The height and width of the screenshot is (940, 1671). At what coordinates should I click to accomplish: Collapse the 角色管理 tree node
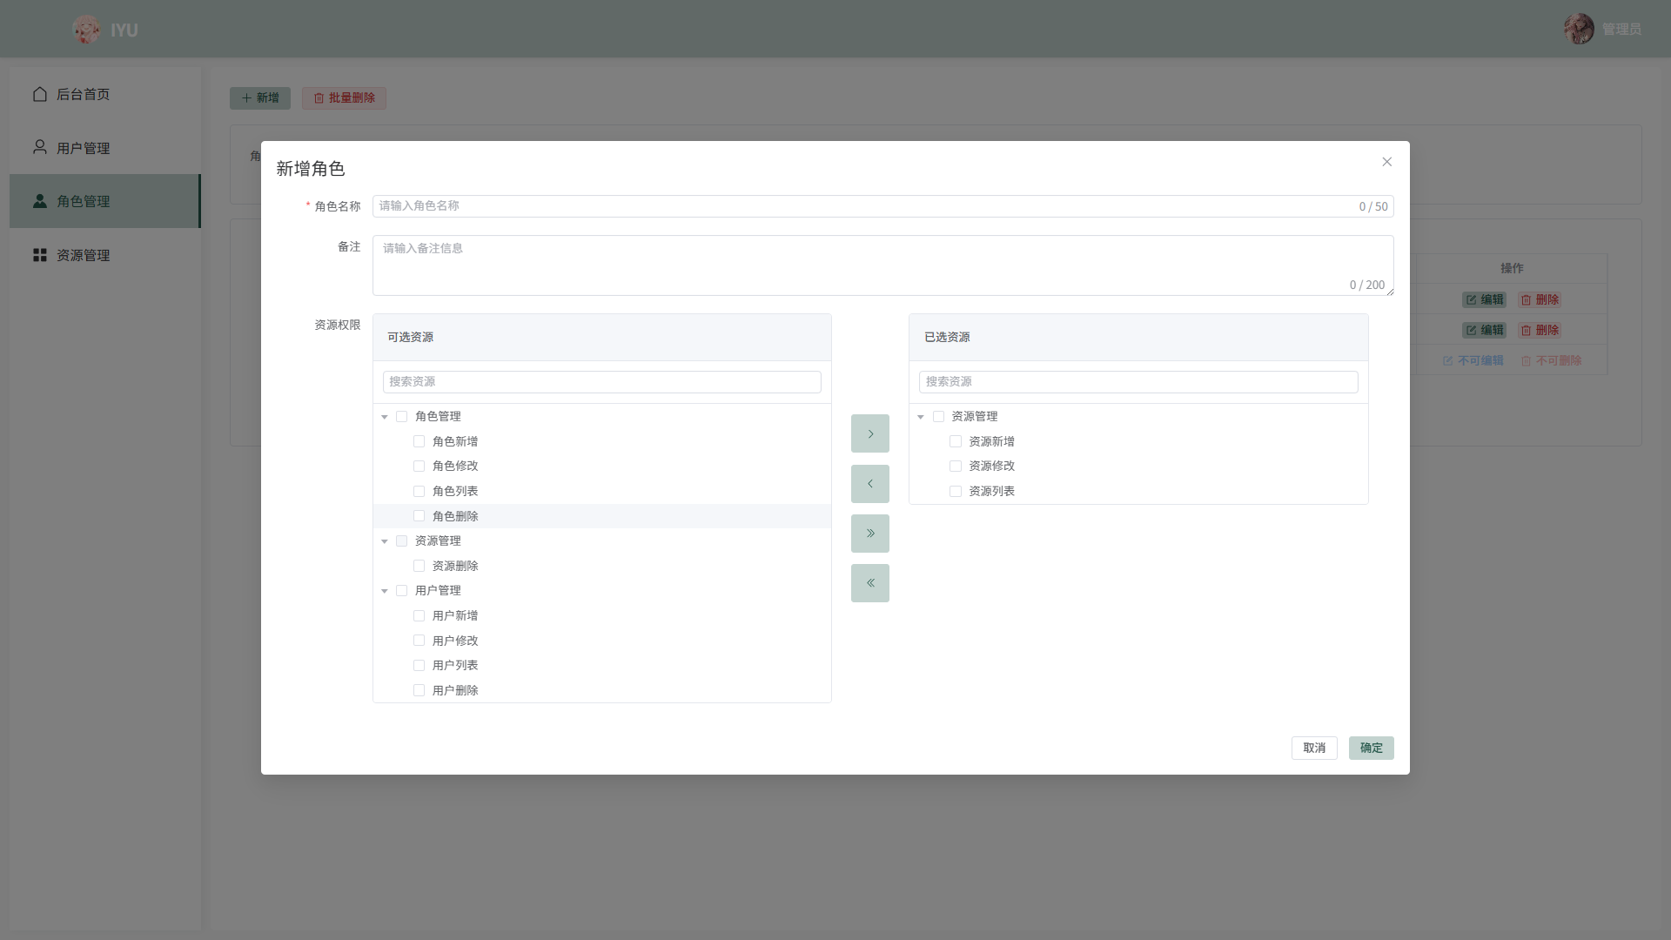[x=385, y=417]
